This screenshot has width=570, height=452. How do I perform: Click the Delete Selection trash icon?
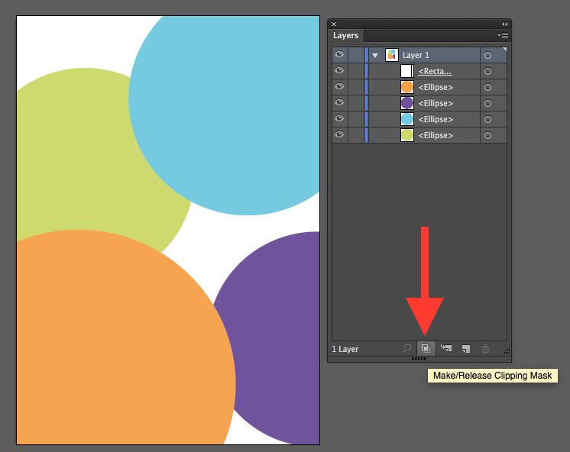[485, 349]
